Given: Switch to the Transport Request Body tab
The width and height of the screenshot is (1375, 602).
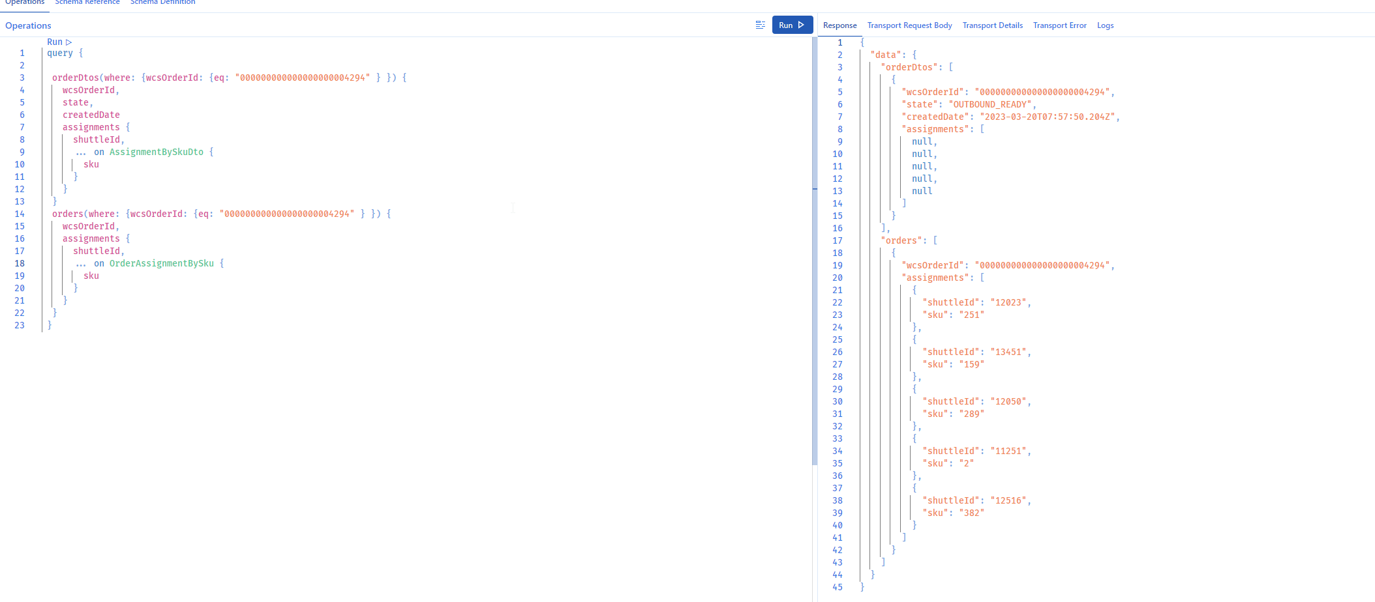Looking at the screenshot, I should pos(909,25).
